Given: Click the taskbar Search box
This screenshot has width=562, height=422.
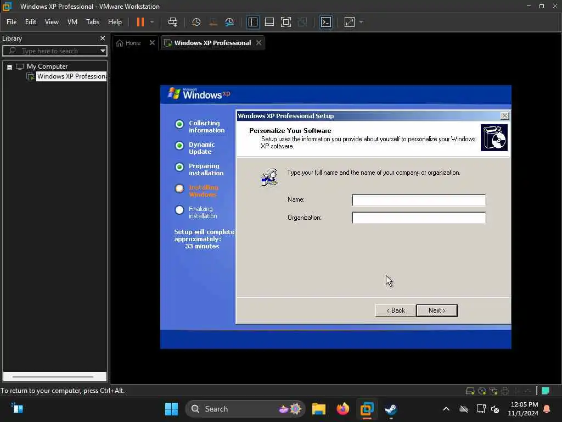Looking at the screenshot, I should [245, 409].
